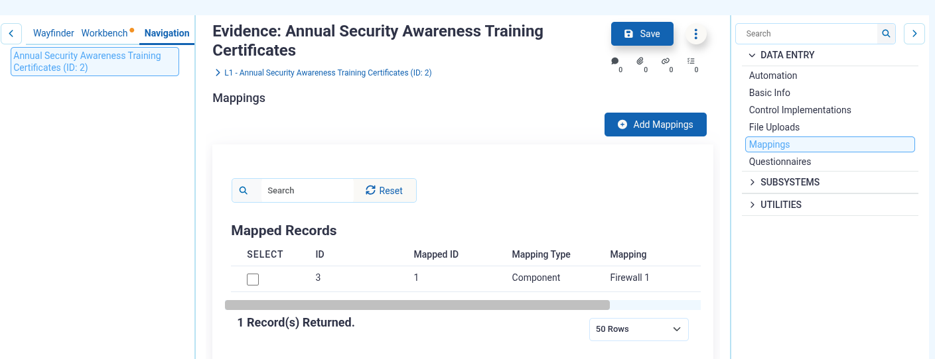
Task: Open the 50 Rows dropdown
Action: click(x=638, y=329)
